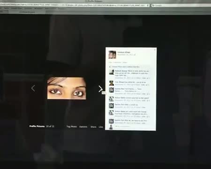This screenshot has width=211, height=169.
Task: Open the photo owner's name link in panel header
Action: point(124,52)
